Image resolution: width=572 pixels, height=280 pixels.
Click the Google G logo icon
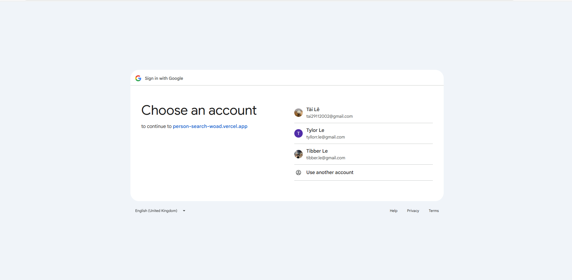click(x=138, y=78)
